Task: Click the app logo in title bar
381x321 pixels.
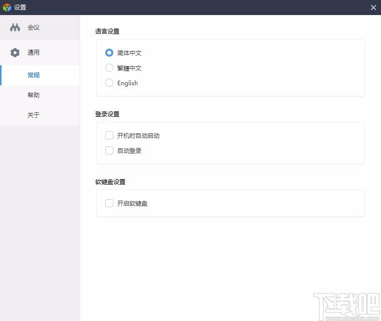Action: (7, 8)
